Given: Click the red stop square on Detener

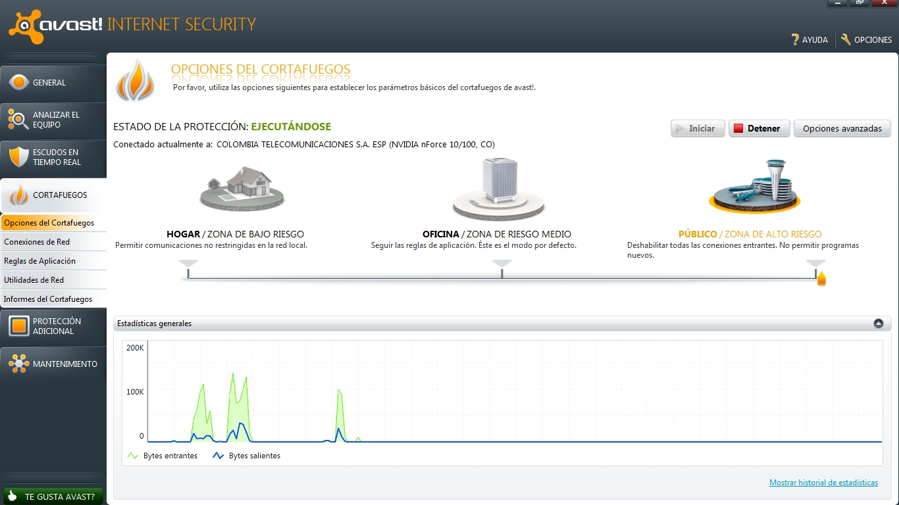Looking at the screenshot, I should click(738, 128).
